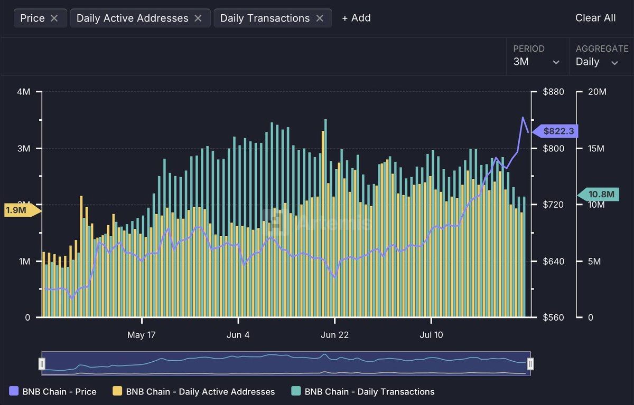Remove the Price metric chip
Viewport: 634px width, 405px height.
point(54,18)
